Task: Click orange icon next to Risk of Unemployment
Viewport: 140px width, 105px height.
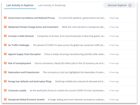Action: 5,63
